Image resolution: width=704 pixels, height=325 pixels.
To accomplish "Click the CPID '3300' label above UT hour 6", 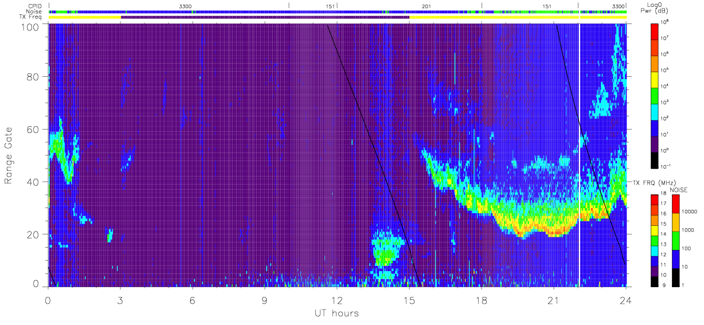I will [x=186, y=6].
